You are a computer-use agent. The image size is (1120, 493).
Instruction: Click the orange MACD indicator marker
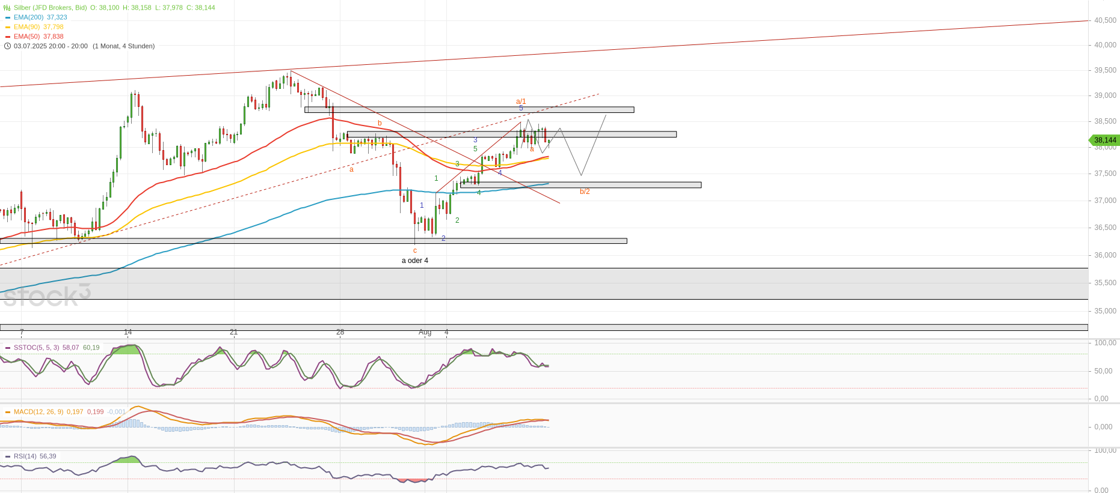pyautogui.click(x=8, y=412)
